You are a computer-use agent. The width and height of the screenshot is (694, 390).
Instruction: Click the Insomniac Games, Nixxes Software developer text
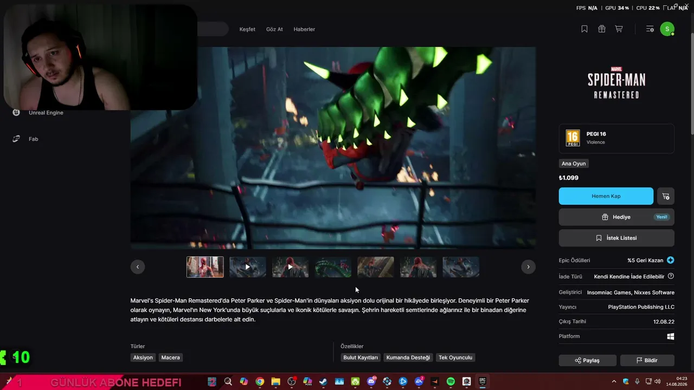pos(631,292)
